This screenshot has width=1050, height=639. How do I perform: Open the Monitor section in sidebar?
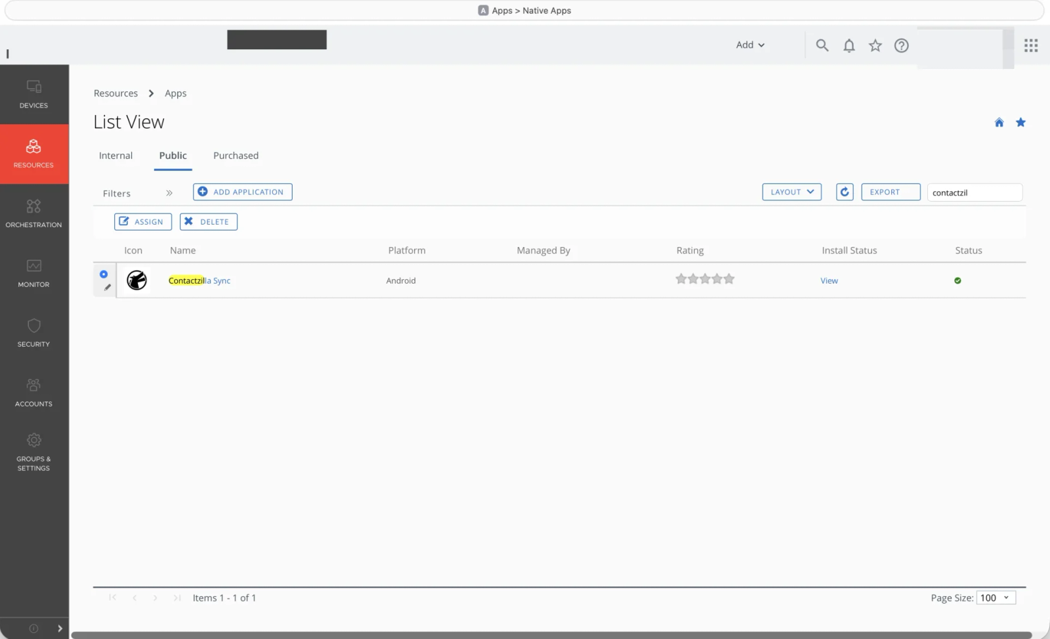pos(34,273)
